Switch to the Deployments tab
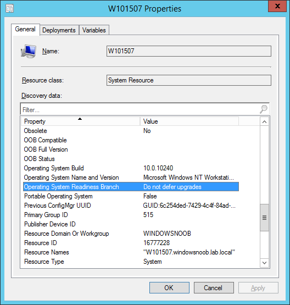290x305 pixels. pyautogui.click(x=59, y=30)
